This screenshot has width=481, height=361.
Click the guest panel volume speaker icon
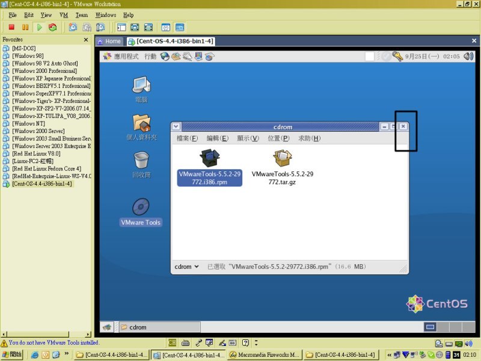468,57
